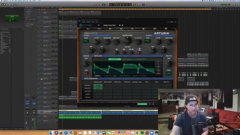Viewport: 240px width, 135px height.
Task: Click Envelope 1 to Master Cutoff matrix cell
Action: pyautogui.click(x=98, y=85)
